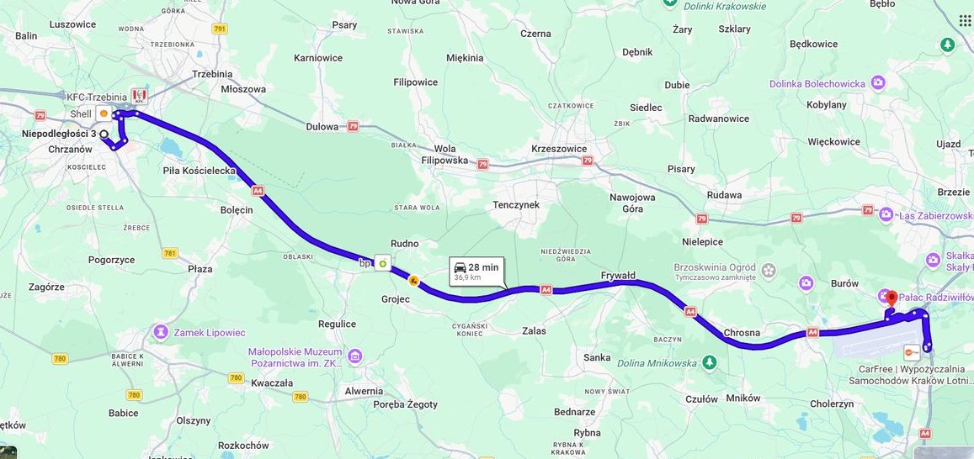Click the Krzeszowice town label
This screenshot has height=459, width=974.
click(559, 149)
